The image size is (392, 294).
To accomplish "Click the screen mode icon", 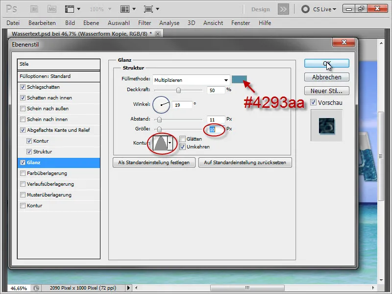I will [x=148, y=9].
